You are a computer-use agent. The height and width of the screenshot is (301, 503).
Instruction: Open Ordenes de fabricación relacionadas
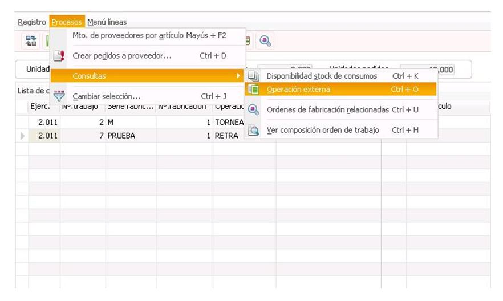point(340,109)
